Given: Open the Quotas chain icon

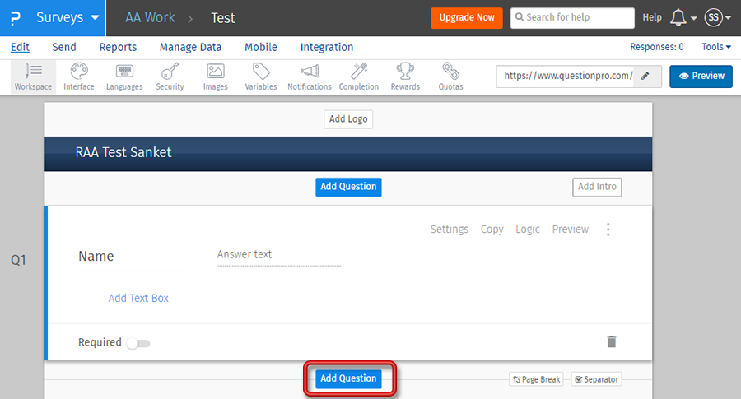Looking at the screenshot, I should coord(450,77).
